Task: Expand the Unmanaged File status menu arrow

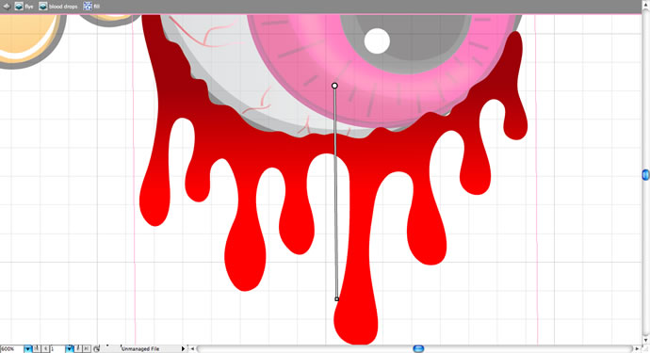Action: point(184,349)
